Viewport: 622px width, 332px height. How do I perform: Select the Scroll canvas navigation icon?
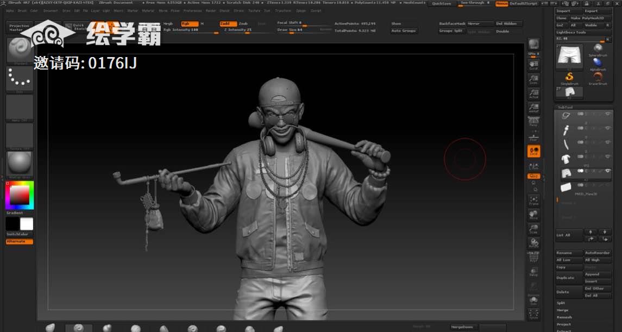[x=533, y=65]
